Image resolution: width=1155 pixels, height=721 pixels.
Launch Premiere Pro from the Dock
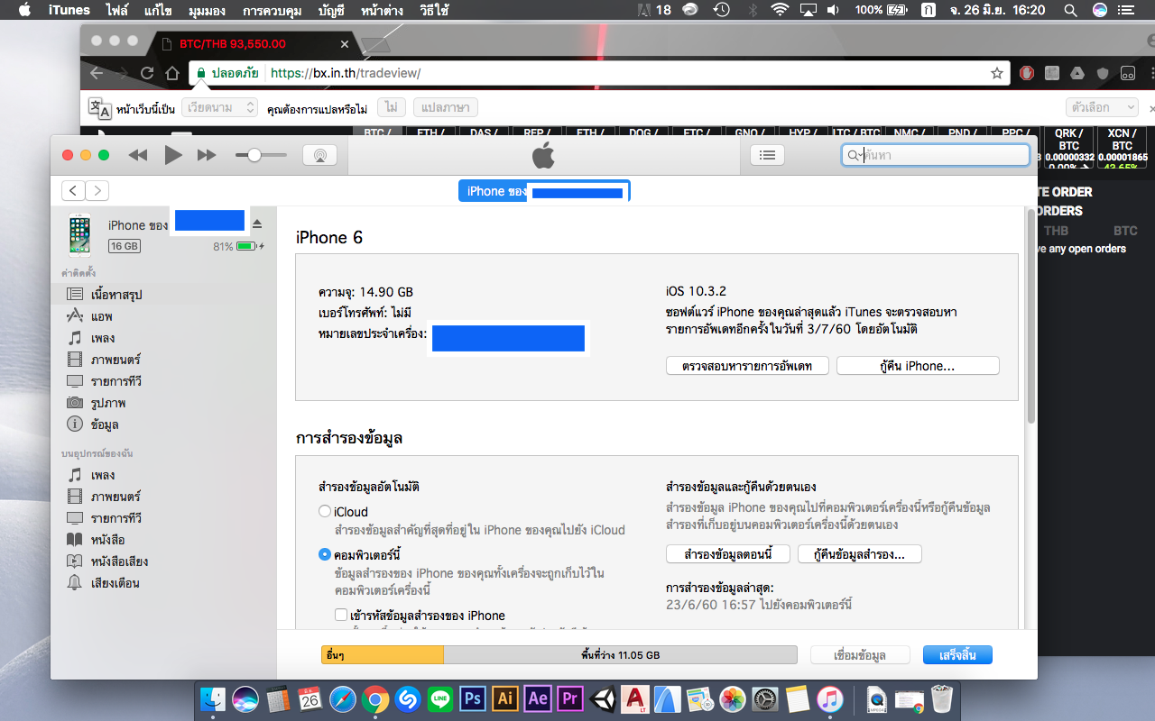pos(570,698)
